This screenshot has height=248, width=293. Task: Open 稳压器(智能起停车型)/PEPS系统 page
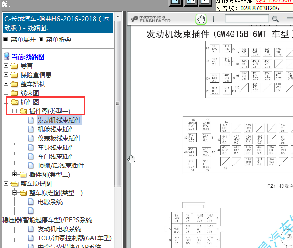47,220
